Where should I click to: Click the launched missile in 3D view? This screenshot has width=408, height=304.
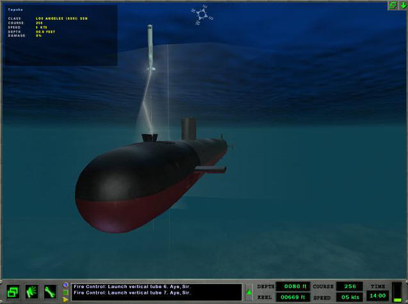coord(150,47)
